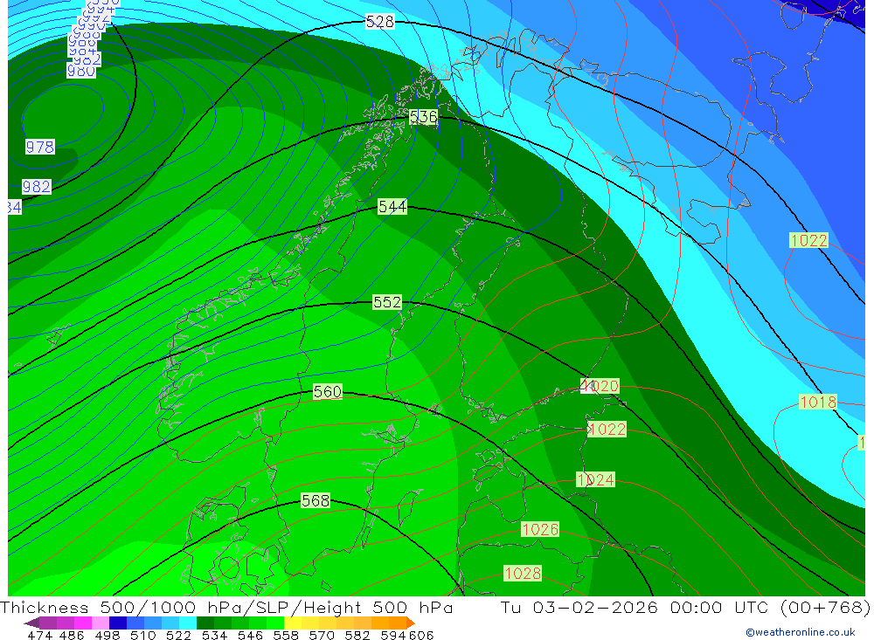Image resolution: width=874 pixels, height=640 pixels.
Task: Click the red 1020 isobar label
Action: tap(602, 386)
